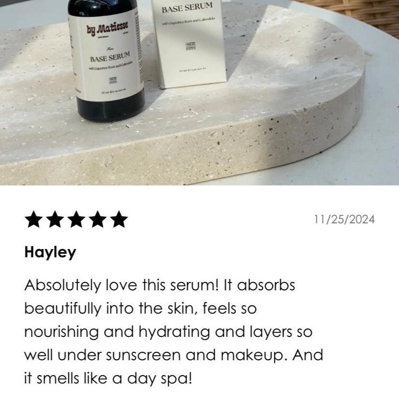Click the review date 11/25/2024
399x400 pixels.
pos(344,219)
